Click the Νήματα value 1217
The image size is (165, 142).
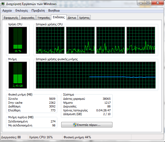click(x=107, y=103)
